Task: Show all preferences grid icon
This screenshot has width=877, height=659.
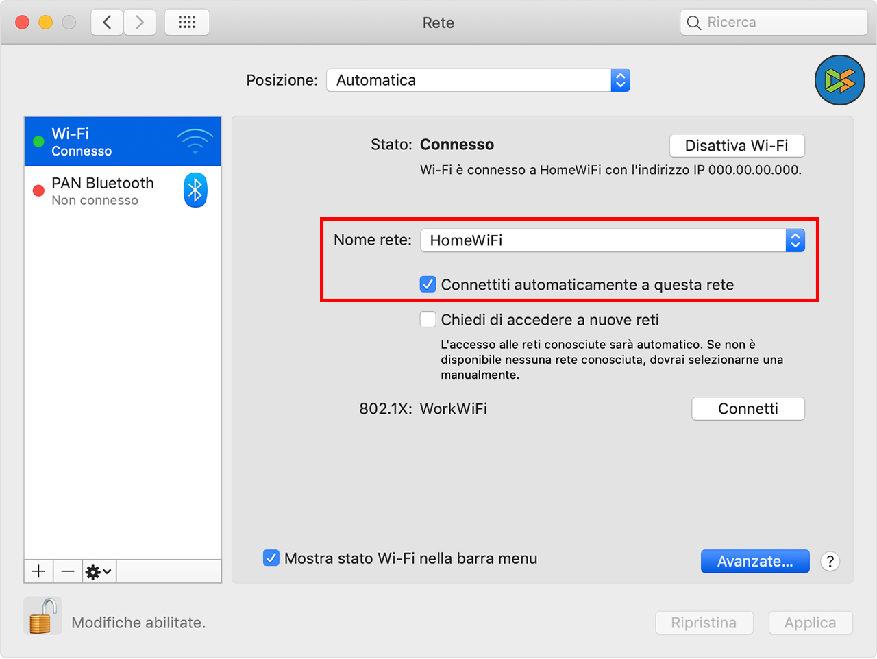Action: pos(186,23)
